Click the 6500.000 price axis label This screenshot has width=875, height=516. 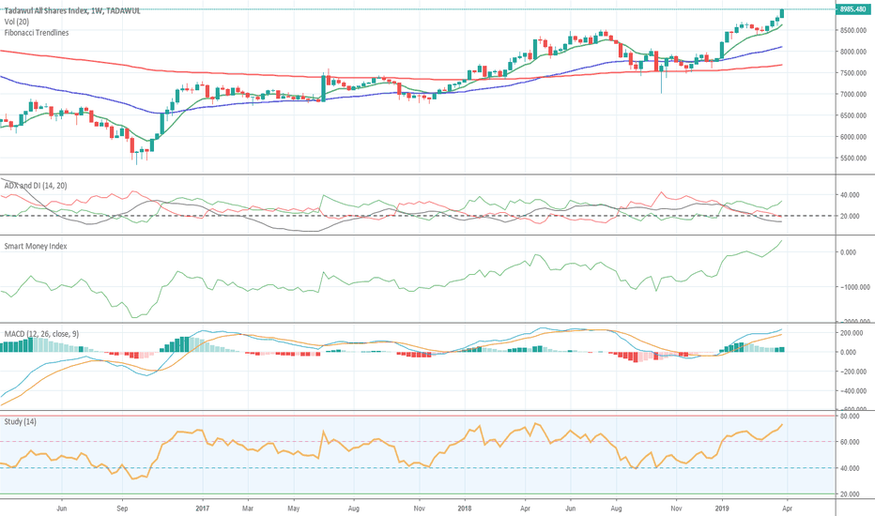point(853,115)
